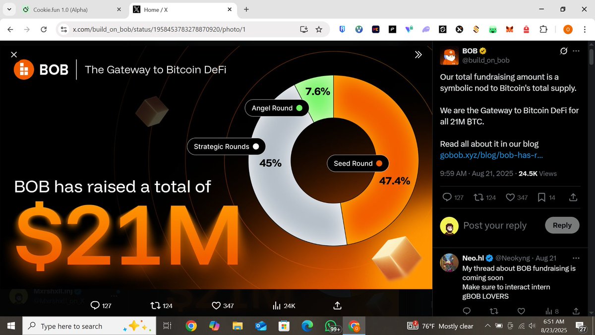Close the Cookie.fun tab

click(118, 9)
